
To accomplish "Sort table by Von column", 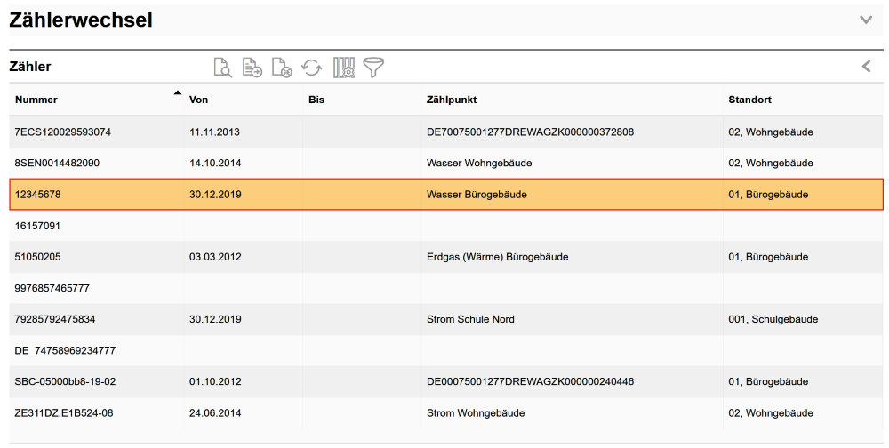I will pyautogui.click(x=198, y=100).
